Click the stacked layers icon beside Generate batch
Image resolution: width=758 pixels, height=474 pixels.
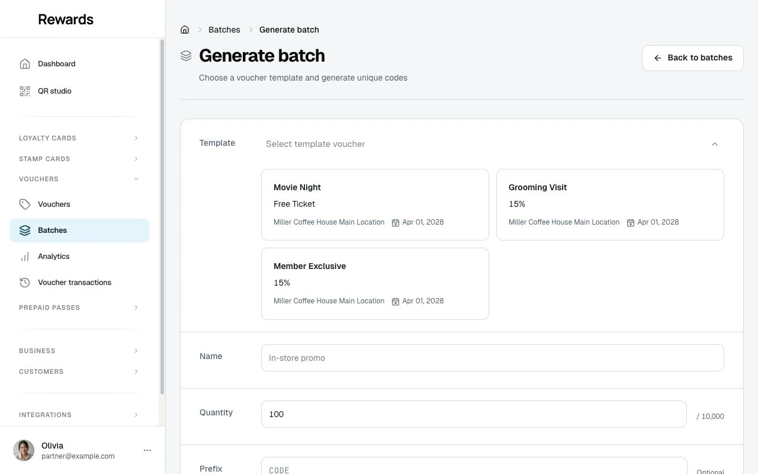point(186,56)
